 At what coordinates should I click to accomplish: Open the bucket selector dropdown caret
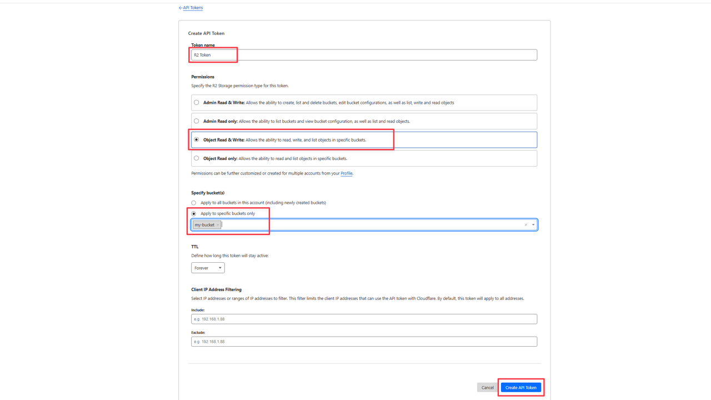tap(533, 224)
